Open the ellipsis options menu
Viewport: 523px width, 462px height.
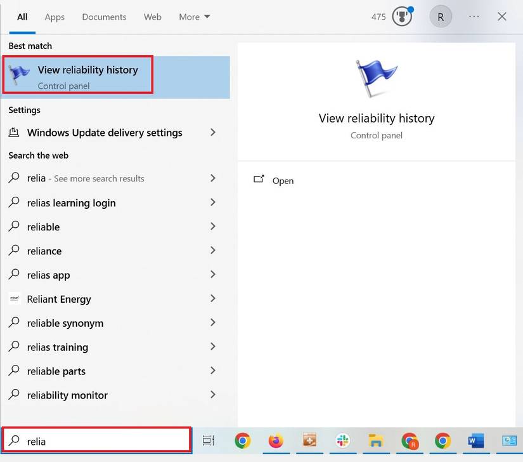click(x=474, y=16)
